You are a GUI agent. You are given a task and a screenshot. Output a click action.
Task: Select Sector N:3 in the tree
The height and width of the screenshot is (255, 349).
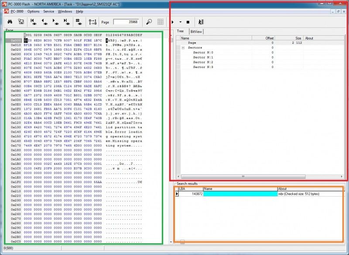203,67
